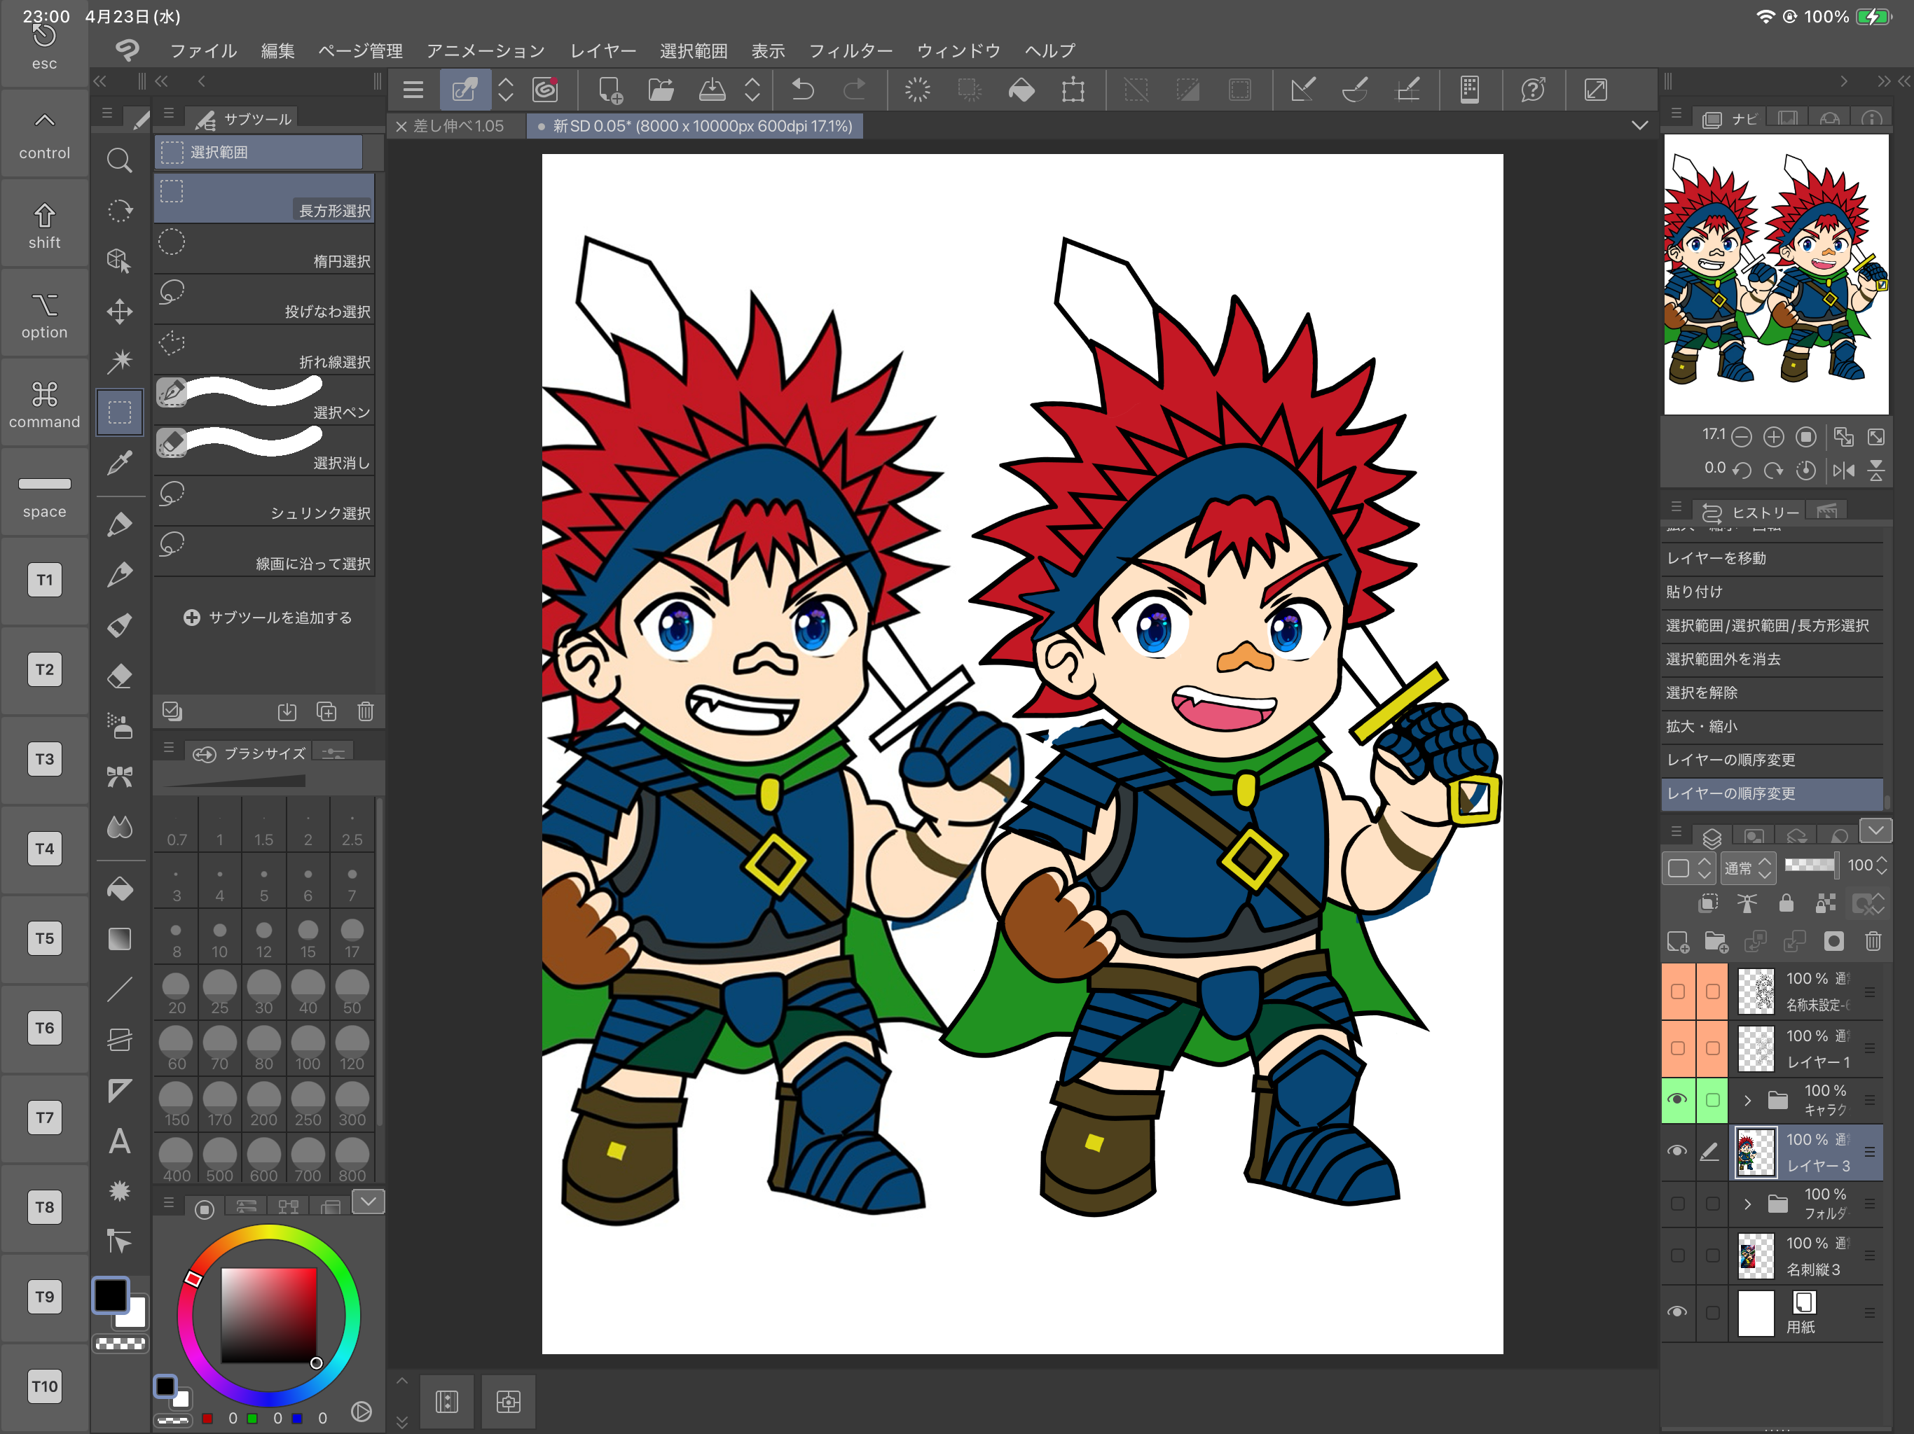
Task: Click the save icon in command bar
Action: coord(712,90)
